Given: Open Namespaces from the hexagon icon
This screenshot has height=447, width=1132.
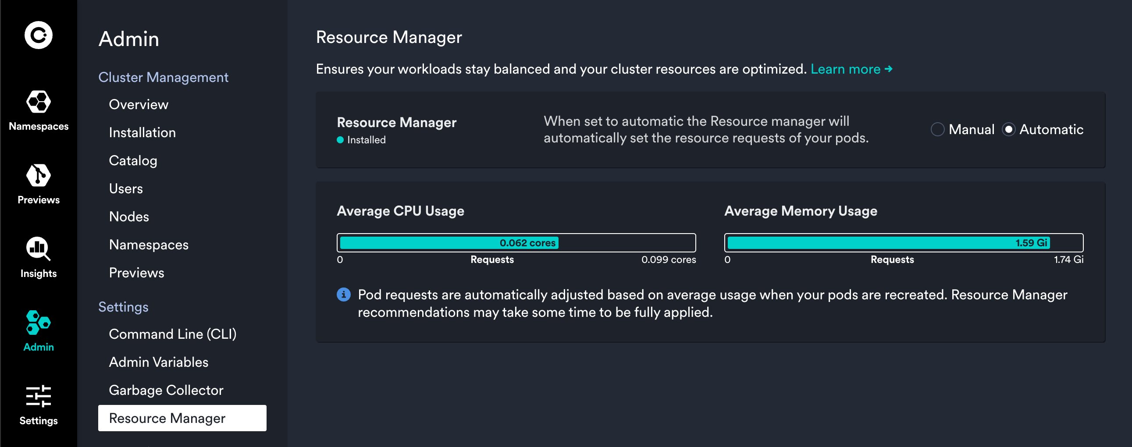Looking at the screenshot, I should (x=38, y=102).
